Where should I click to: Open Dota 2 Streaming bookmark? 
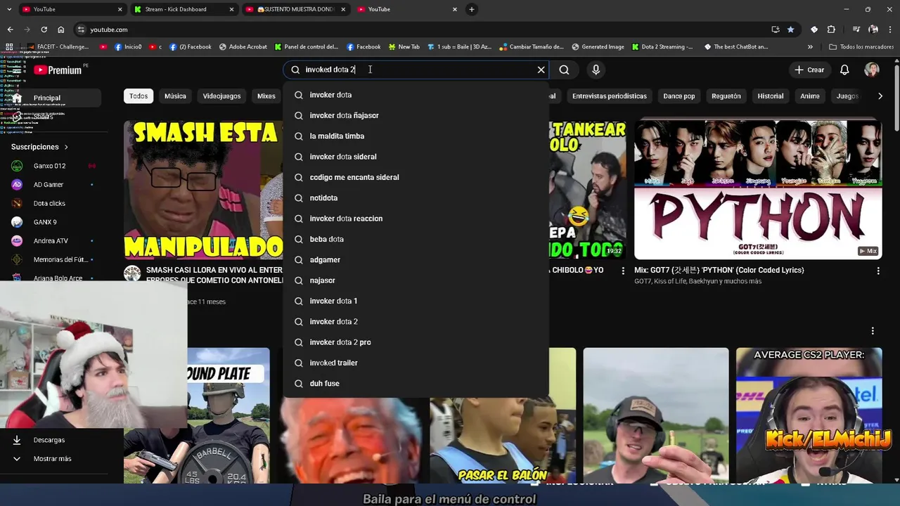tap(662, 47)
